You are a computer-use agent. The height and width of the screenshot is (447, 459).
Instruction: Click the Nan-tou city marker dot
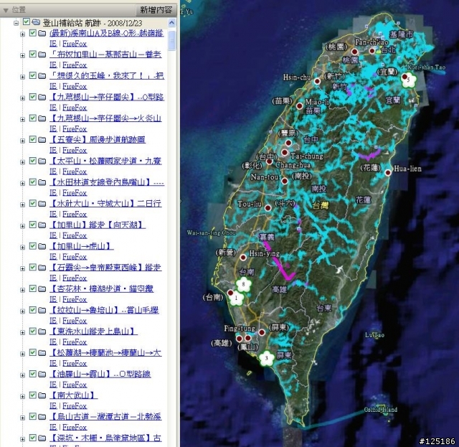click(x=285, y=181)
